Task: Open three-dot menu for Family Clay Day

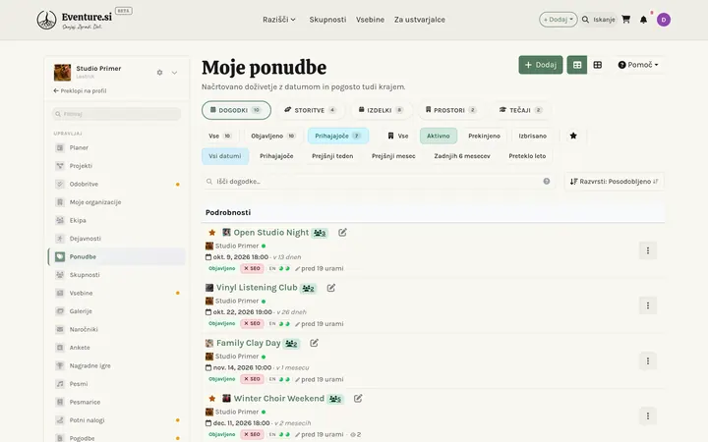Action: (647, 360)
